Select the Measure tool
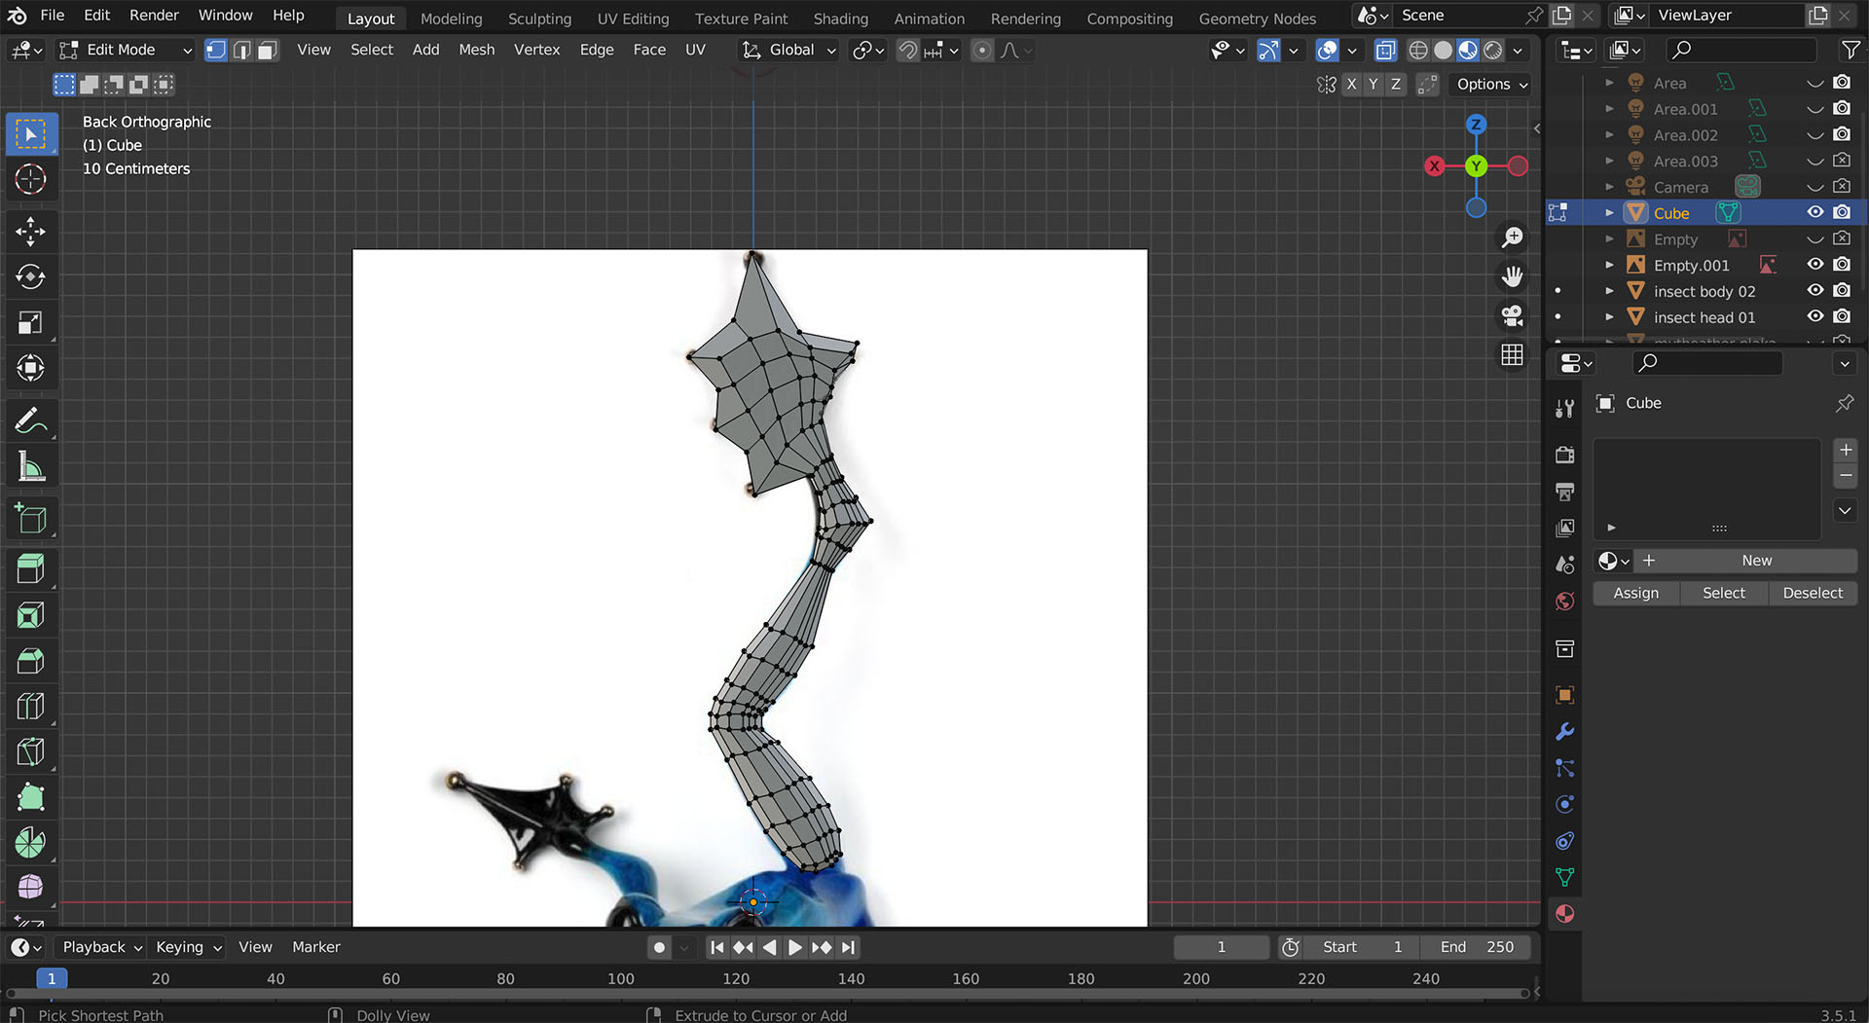This screenshot has height=1023, width=1869. point(30,467)
